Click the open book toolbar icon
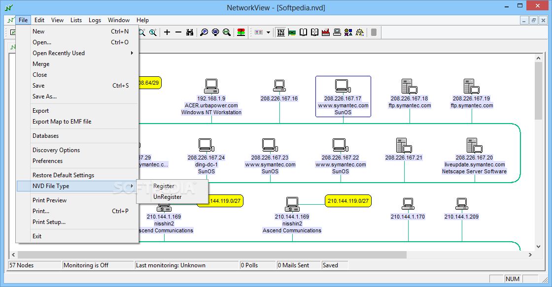Image resolution: width=552 pixels, height=287 pixels. 303,32
